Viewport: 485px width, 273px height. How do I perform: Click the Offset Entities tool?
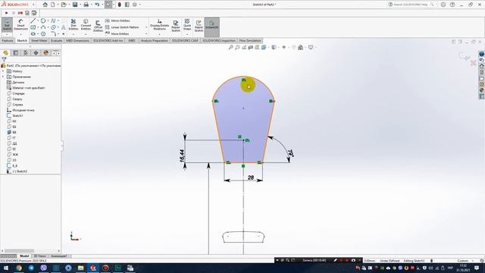pyautogui.click(x=98, y=26)
